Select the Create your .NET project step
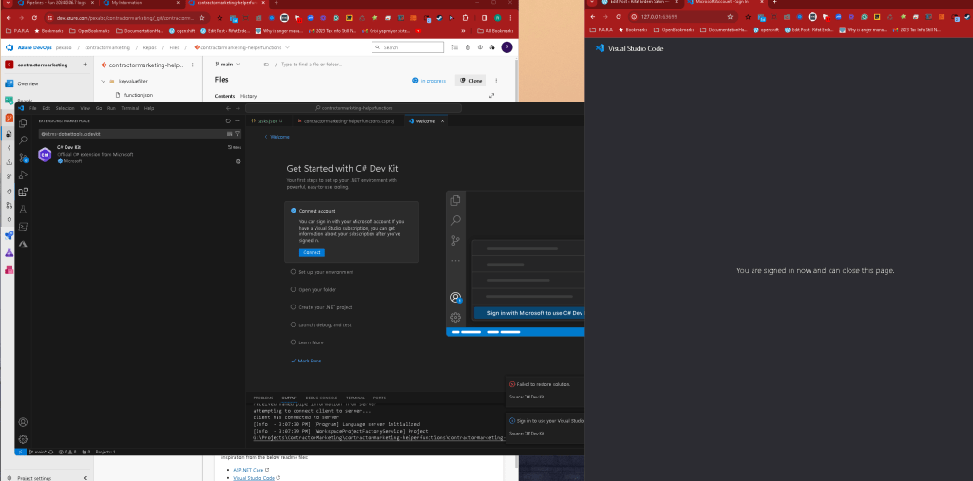The image size is (973, 481). coord(321,306)
